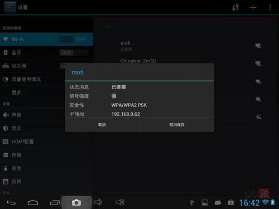Image resolution: width=279 pixels, height=209 pixels.
Task: Click the 已连接 status value in dialog
Action: pyautogui.click(x=119, y=87)
